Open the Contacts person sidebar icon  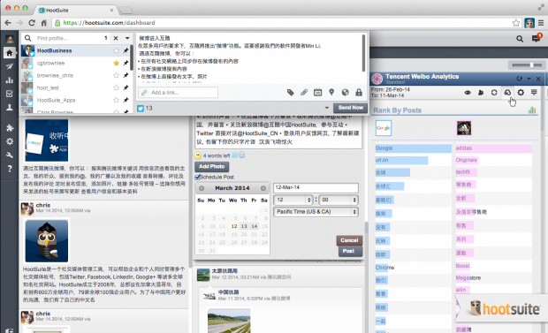coord(10,107)
